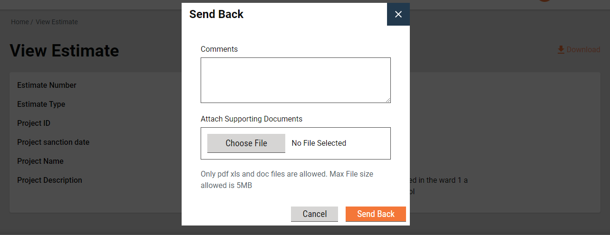Viewport: 610px width, 235px height.
Task: Go to Home breadcrumb
Action: (x=20, y=22)
